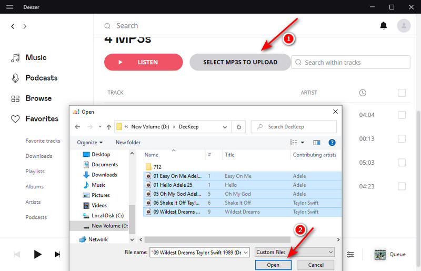Open Playlists under Favorites

coord(35,172)
